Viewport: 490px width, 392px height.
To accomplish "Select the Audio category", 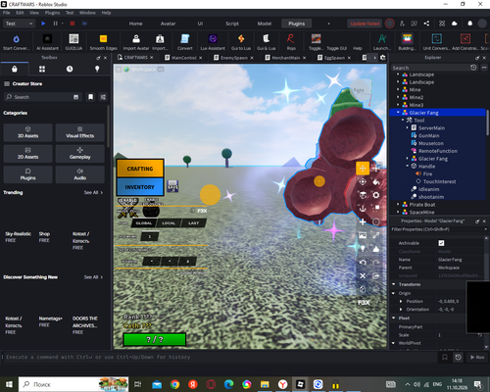I will [x=80, y=174].
